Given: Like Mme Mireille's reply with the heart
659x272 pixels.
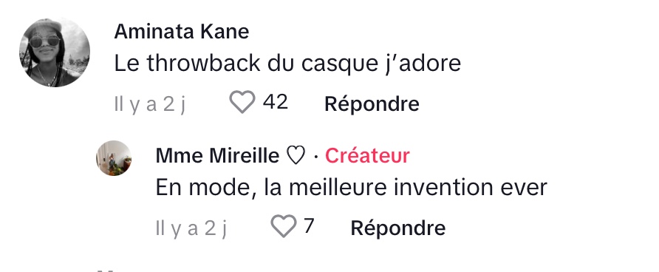Looking at the screenshot, I should tap(283, 225).
